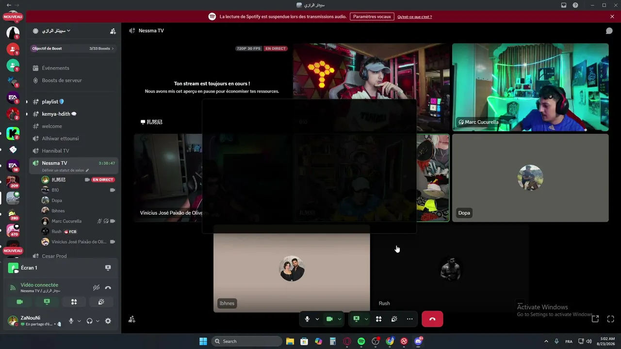Show the chat panel icon at top right
Image resolution: width=621 pixels, height=349 pixels.
tap(609, 31)
